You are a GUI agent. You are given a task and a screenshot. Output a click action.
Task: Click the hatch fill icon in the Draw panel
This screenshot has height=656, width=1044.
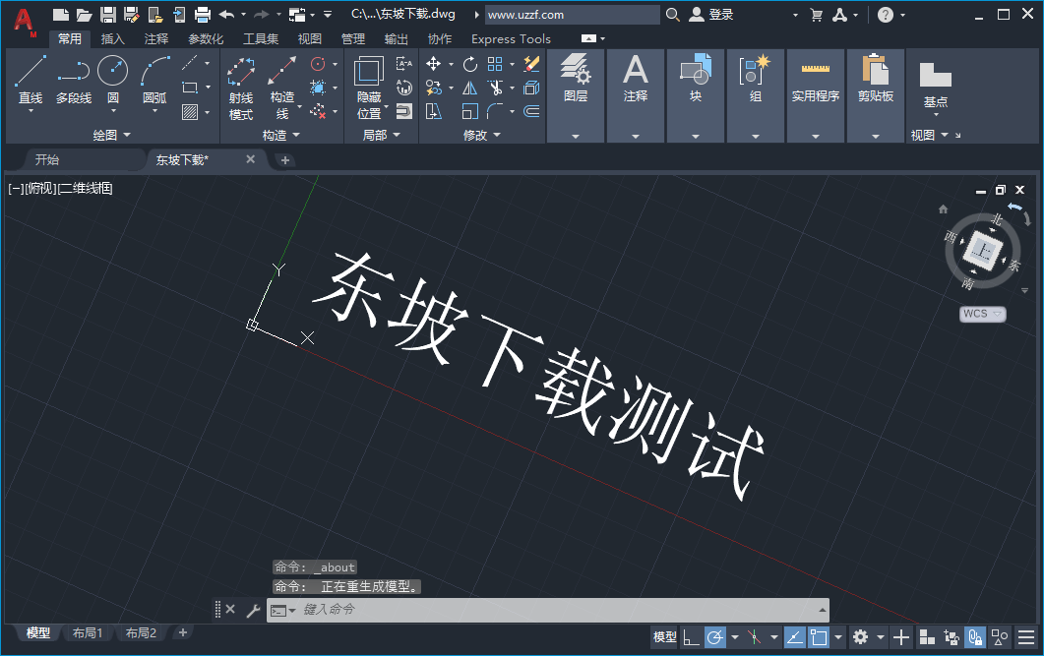tap(190, 112)
